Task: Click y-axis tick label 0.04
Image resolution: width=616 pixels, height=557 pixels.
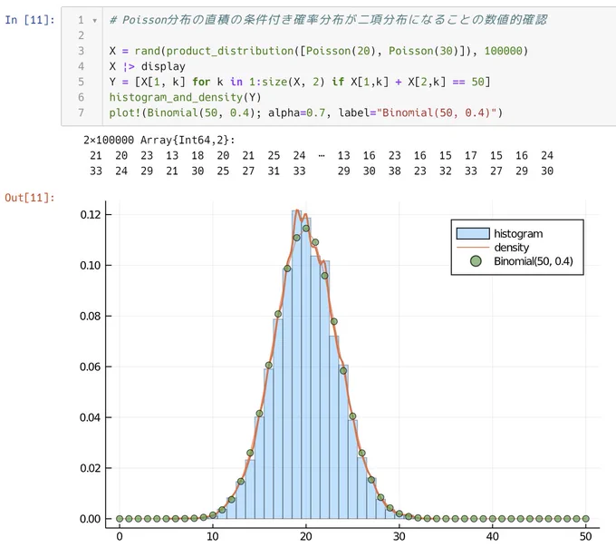Action: [x=91, y=417]
